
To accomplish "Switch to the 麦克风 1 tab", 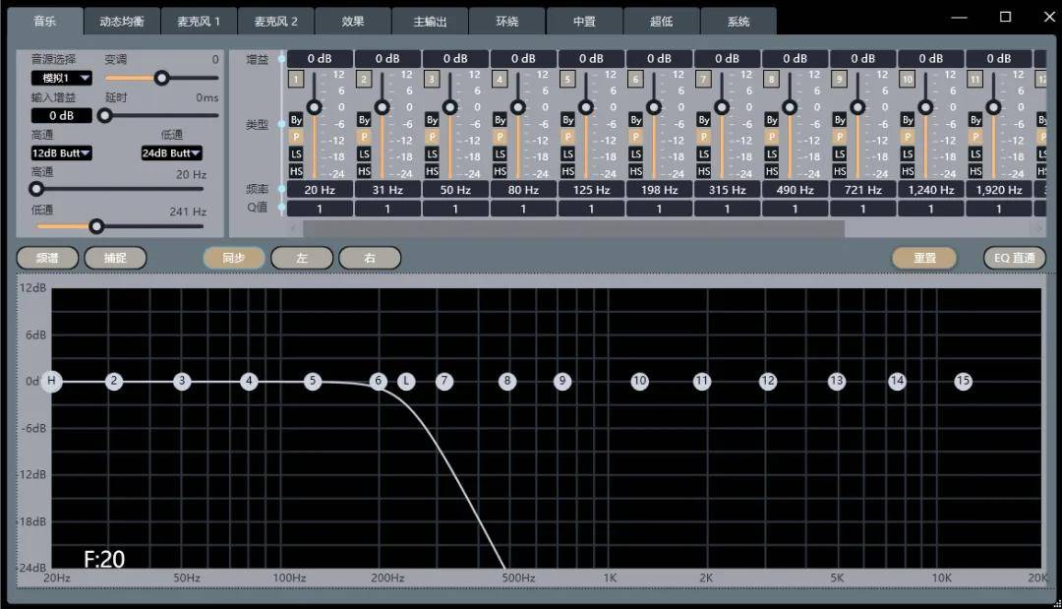I will point(199,22).
